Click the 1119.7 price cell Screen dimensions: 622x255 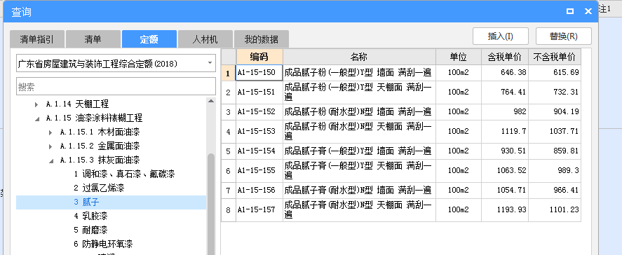(505, 132)
